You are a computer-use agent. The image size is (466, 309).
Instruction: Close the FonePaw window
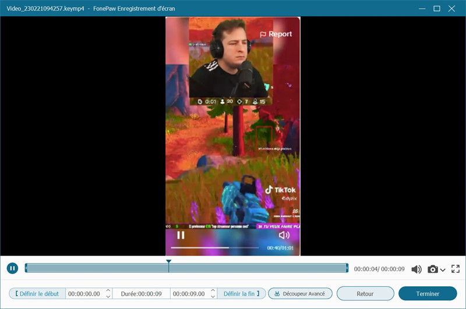pyautogui.click(x=452, y=8)
